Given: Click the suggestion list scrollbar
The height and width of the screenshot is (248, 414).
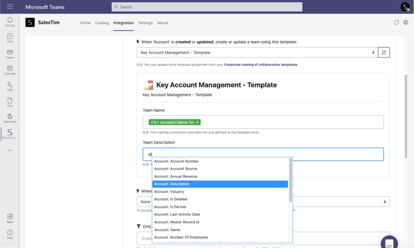Looking at the screenshot, I should pyautogui.click(x=290, y=180).
